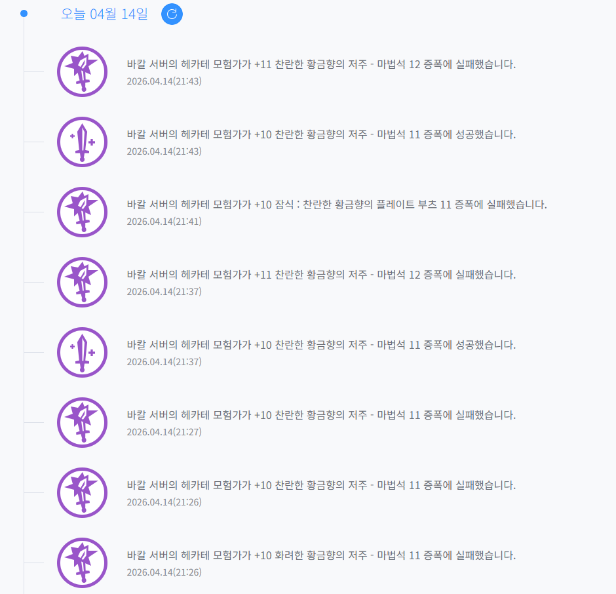Screen dimensions: 616x594
Task: Open the 21:37 마법석 12 증폭 failure text
Action: 321,275
